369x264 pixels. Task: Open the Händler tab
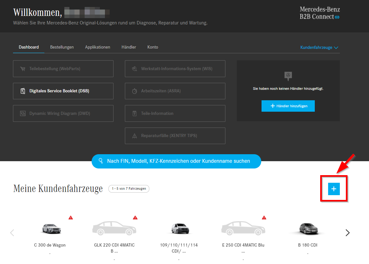pyautogui.click(x=129, y=47)
